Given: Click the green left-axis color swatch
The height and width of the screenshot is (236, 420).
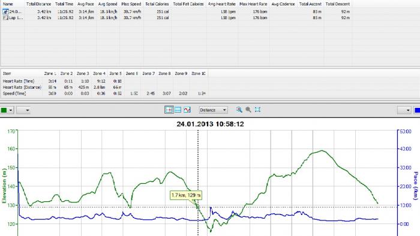Looking at the screenshot, I should pyautogui.click(x=4, y=110).
